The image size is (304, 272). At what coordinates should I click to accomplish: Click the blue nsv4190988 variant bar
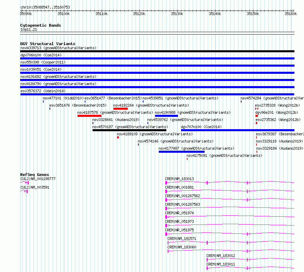coord(166,116)
